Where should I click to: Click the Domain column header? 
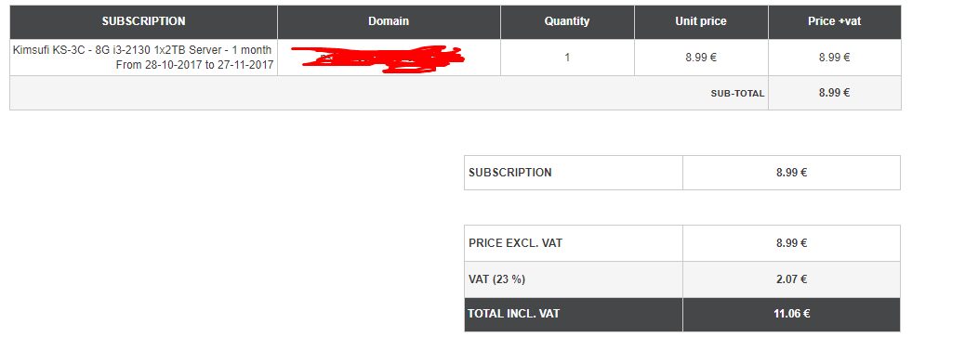[389, 21]
